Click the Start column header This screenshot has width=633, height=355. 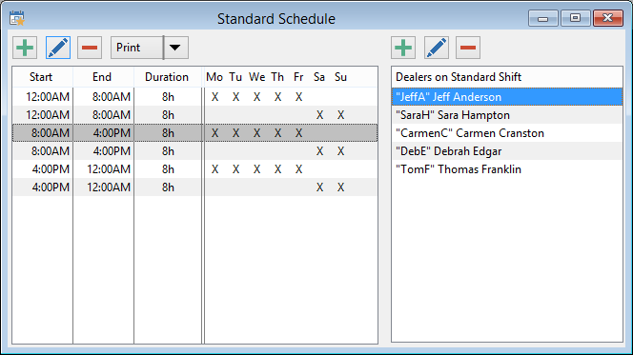pyautogui.click(x=42, y=77)
